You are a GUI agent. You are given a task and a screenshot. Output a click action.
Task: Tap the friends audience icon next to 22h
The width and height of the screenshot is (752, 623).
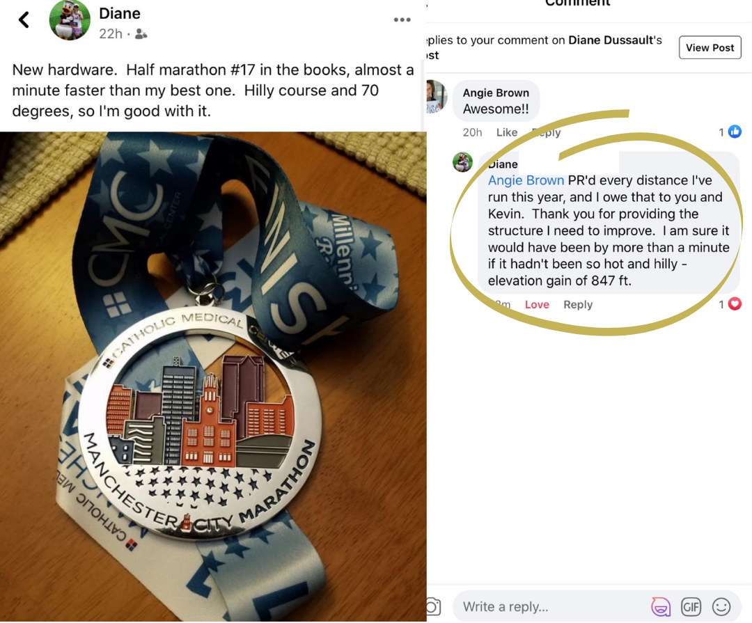141,34
